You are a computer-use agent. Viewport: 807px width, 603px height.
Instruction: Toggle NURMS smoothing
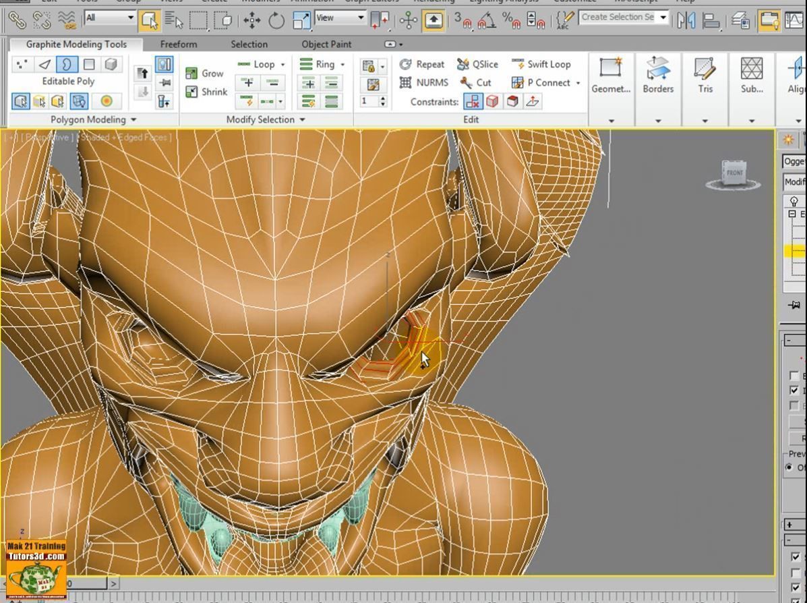[x=424, y=82]
